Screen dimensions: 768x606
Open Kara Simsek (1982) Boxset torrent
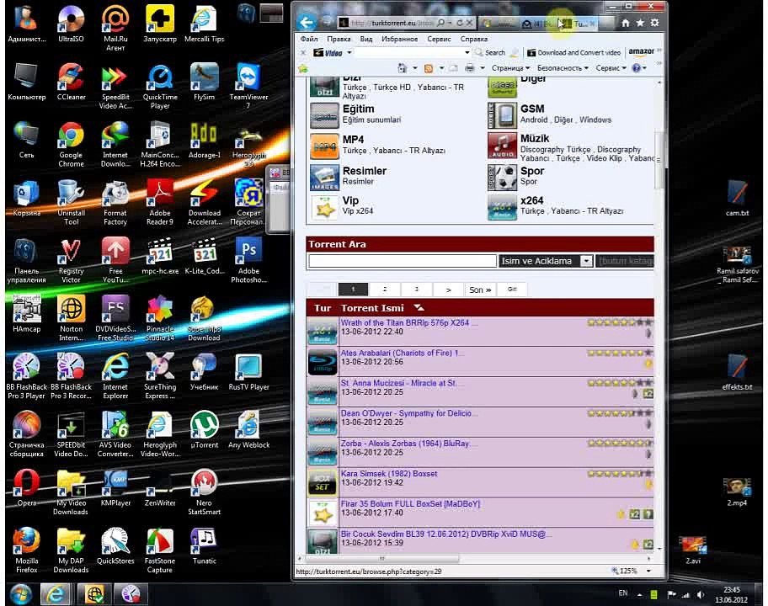pos(389,473)
